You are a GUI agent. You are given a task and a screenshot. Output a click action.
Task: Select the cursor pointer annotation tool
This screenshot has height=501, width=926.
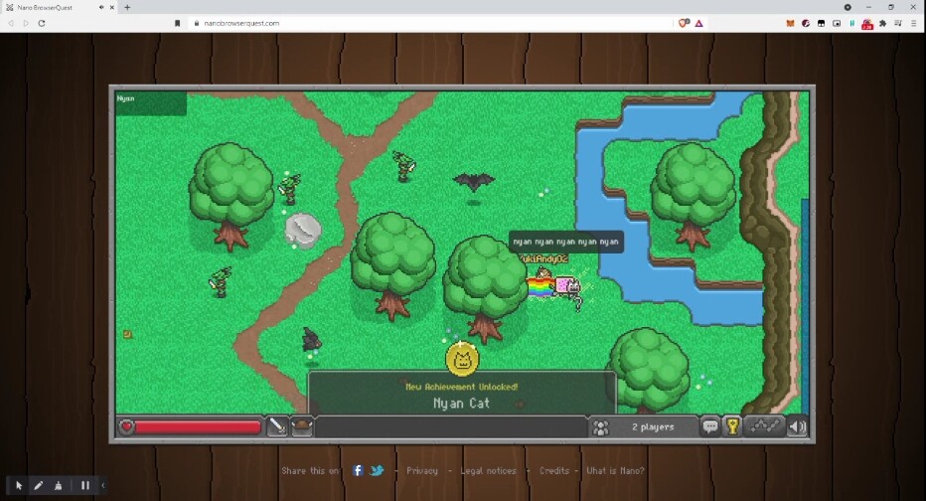coord(19,486)
